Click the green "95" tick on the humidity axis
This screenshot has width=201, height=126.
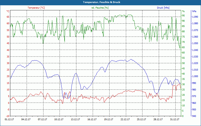click(x=183, y=16)
